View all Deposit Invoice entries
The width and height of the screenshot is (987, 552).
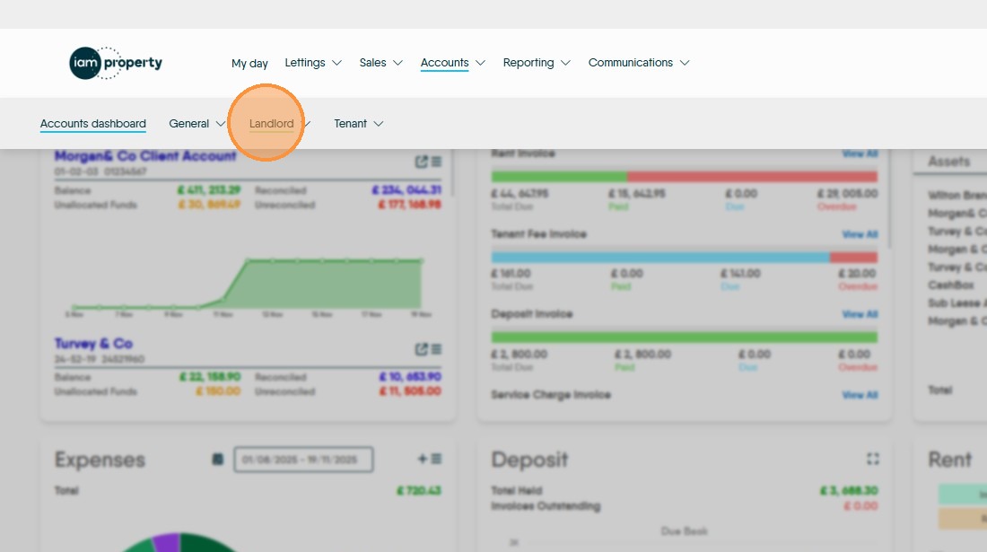tap(860, 314)
